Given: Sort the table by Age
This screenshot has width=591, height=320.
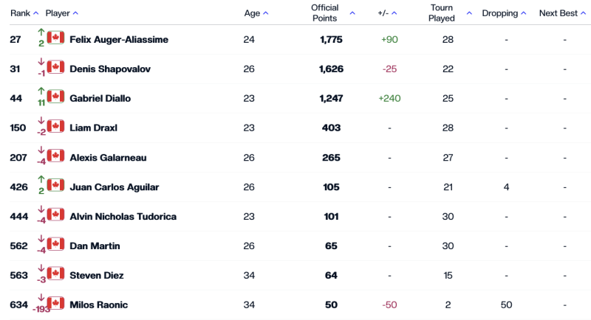Looking at the screenshot, I should click(x=266, y=13).
